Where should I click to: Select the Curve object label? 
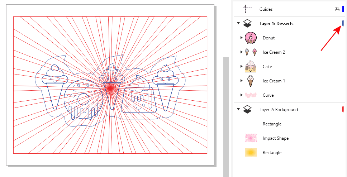click(x=268, y=95)
